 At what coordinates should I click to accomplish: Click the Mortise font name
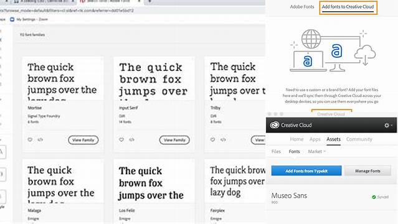click(x=34, y=108)
